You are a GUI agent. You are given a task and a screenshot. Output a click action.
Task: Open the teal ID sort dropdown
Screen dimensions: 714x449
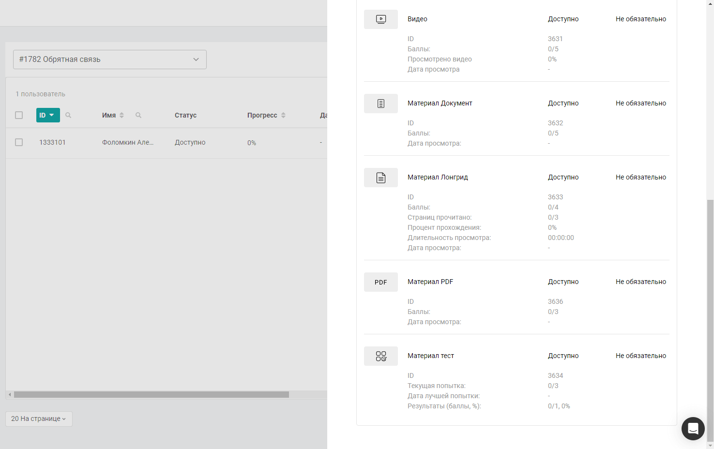click(48, 115)
